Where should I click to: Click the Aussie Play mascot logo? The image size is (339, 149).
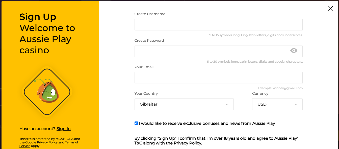pos(47,91)
